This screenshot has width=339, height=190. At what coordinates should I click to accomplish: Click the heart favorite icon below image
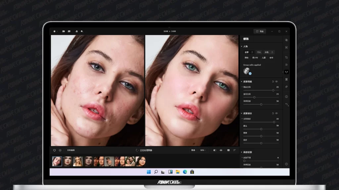click(x=55, y=150)
